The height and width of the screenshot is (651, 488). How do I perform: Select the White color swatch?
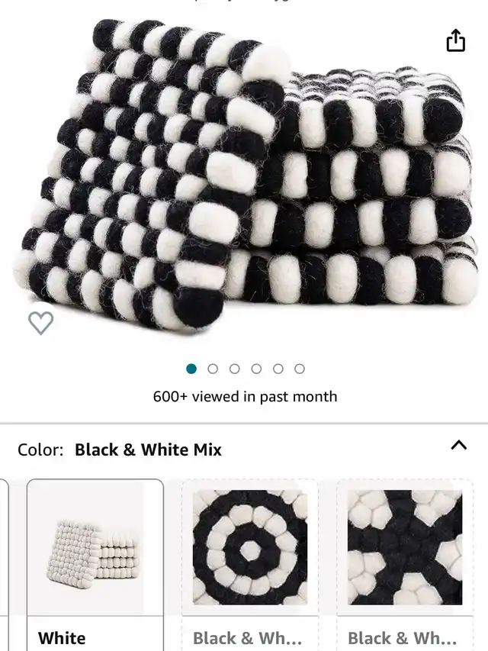[x=95, y=565]
